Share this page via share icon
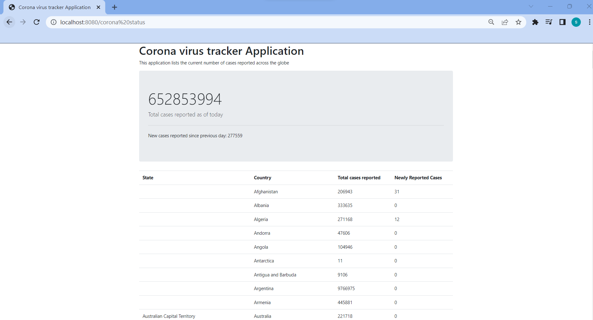Viewport: 593px width, 320px height. point(505,22)
